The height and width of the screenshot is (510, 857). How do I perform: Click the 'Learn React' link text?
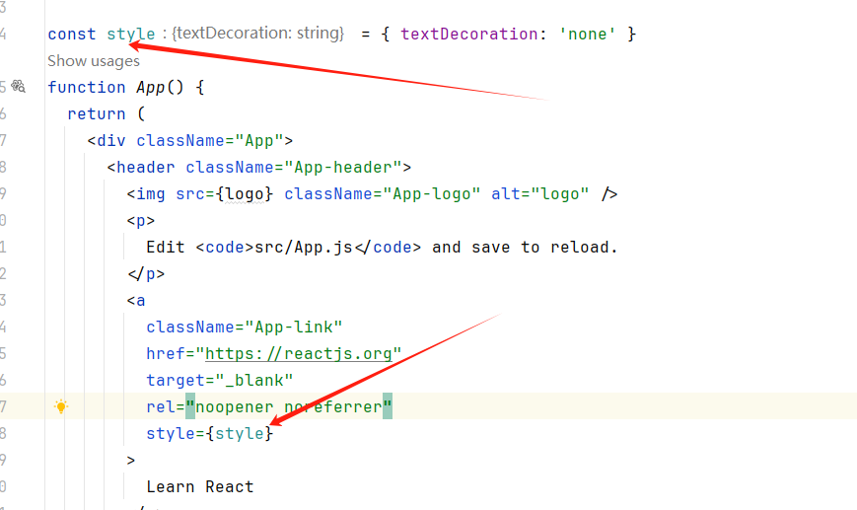click(200, 486)
